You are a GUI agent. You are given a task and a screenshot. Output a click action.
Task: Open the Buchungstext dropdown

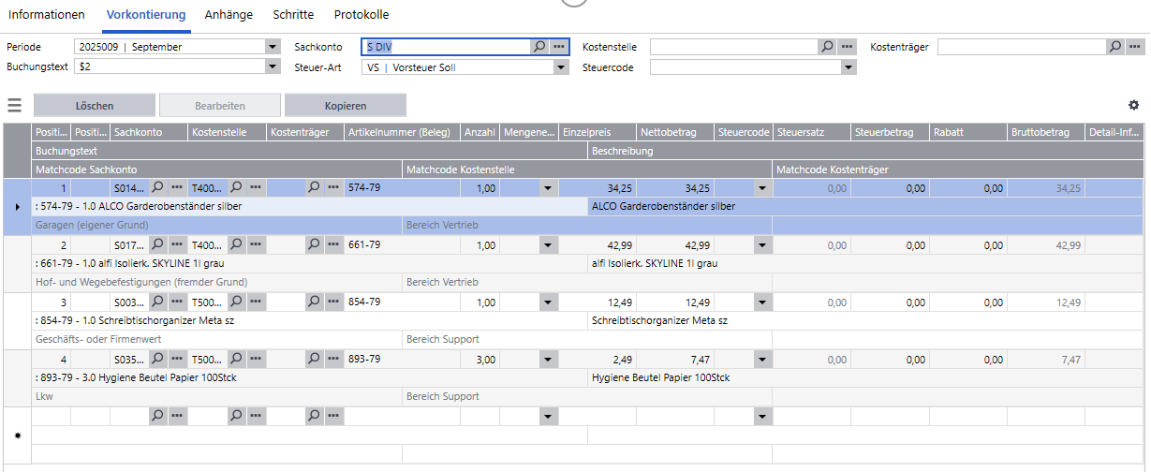273,67
